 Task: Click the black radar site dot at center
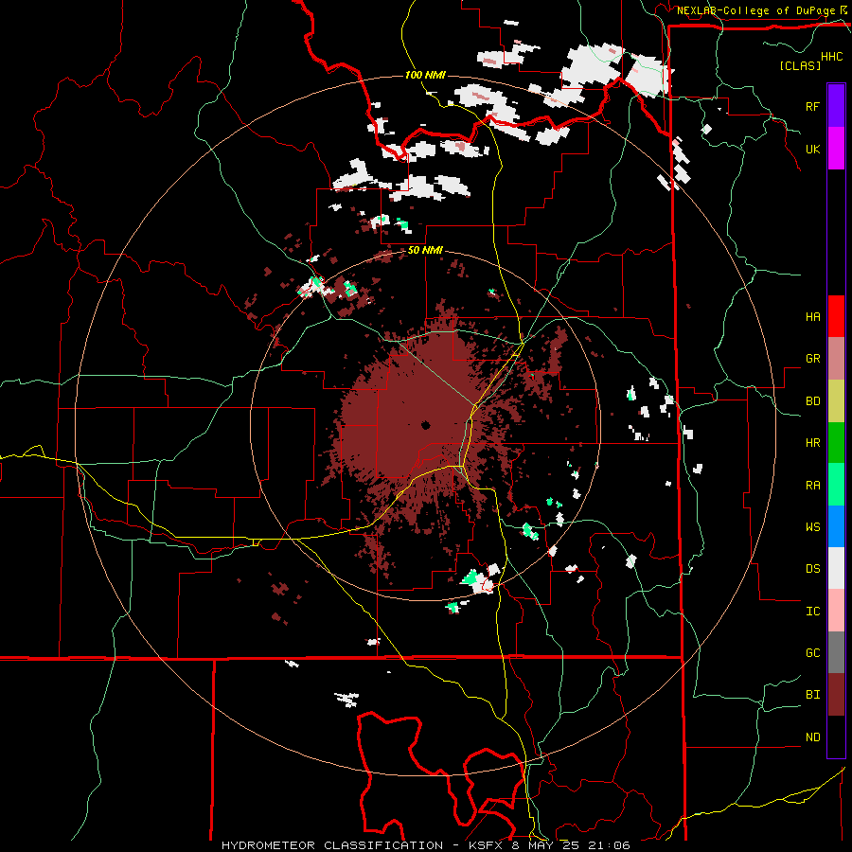(425, 425)
